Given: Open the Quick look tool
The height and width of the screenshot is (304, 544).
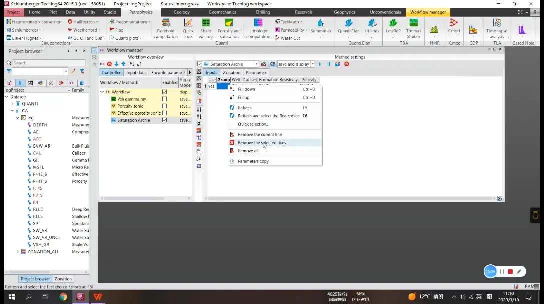Looking at the screenshot, I should click(188, 29).
